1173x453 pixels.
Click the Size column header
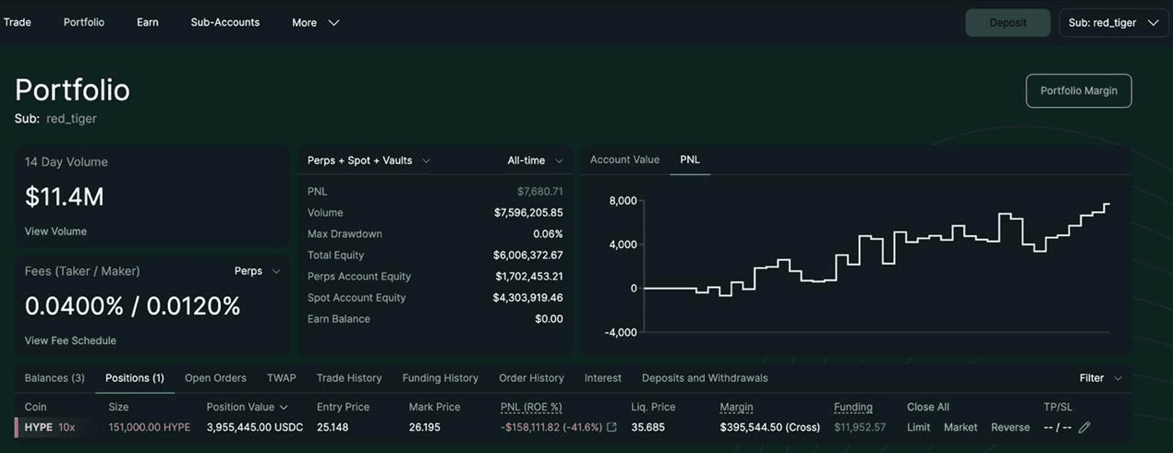click(118, 407)
